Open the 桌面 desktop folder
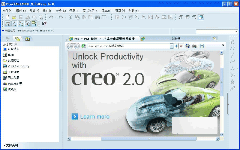Screen dimensions: 240x150 [9, 55]
